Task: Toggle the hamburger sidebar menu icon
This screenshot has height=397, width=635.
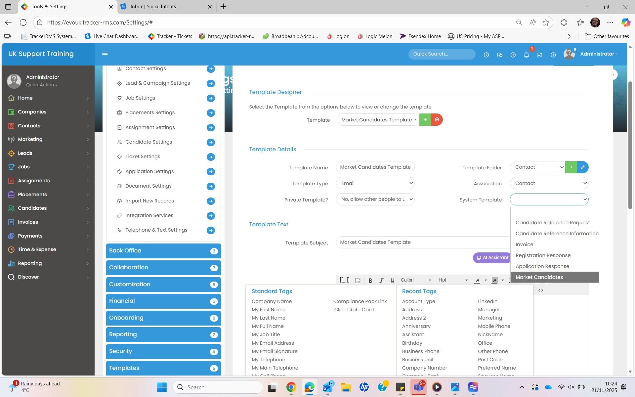Action: click(x=105, y=54)
